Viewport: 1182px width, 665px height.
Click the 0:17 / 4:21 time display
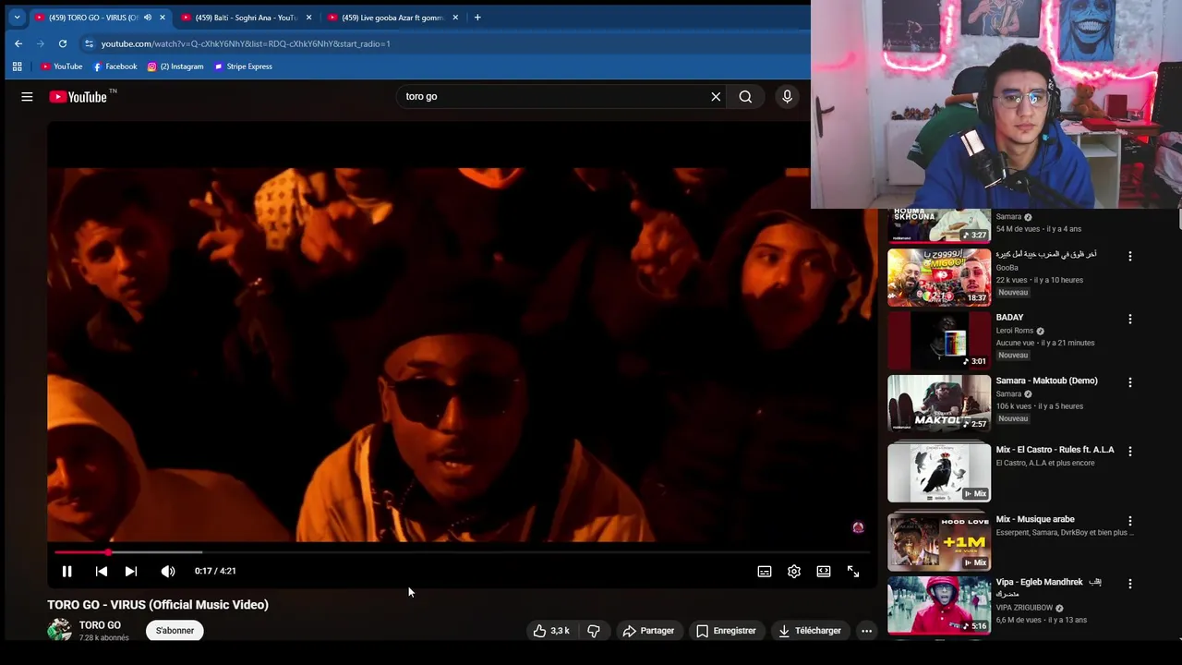pos(215,571)
